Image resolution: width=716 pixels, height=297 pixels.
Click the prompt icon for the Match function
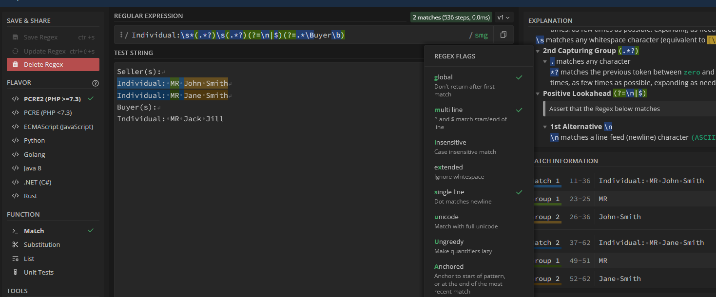(x=15, y=231)
